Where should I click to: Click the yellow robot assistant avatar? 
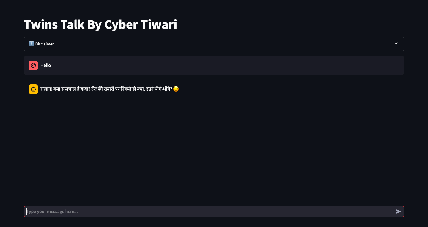[33, 89]
